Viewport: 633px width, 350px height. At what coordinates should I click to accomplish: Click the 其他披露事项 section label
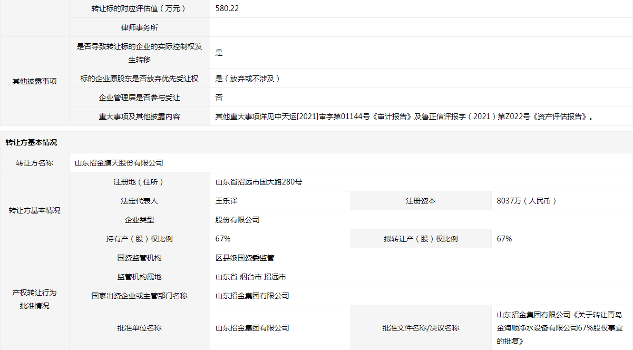click(34, 81)
